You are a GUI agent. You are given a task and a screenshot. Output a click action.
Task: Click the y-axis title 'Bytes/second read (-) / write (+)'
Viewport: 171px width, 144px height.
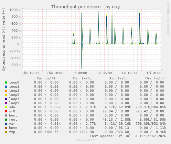tap(3, 40)
